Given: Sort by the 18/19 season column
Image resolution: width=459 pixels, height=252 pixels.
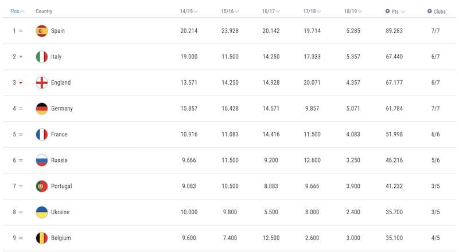Looking at the screenshot, I should (x=353, y=11).
